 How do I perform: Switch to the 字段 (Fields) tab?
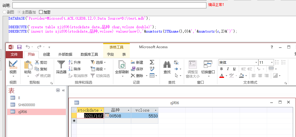(x=110, y=55)
